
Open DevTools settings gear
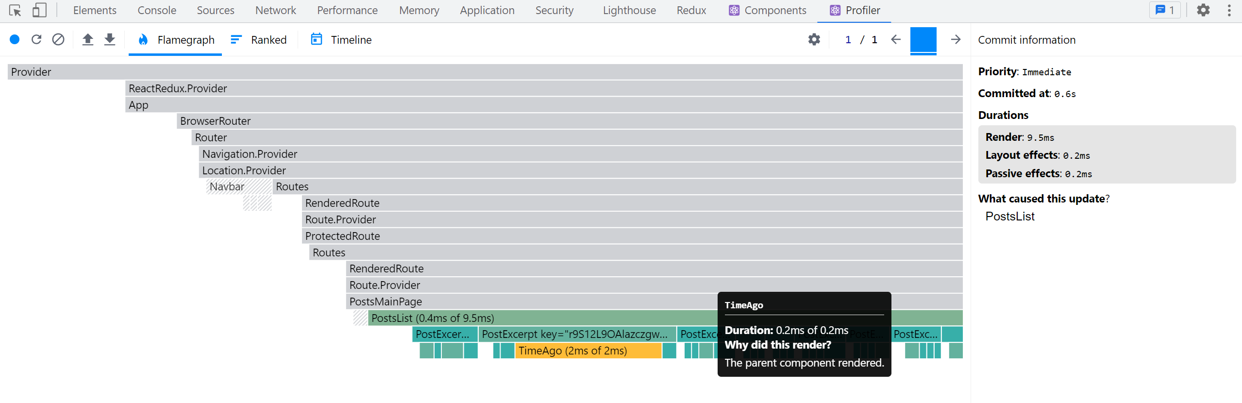click(x=1203, y=10)
